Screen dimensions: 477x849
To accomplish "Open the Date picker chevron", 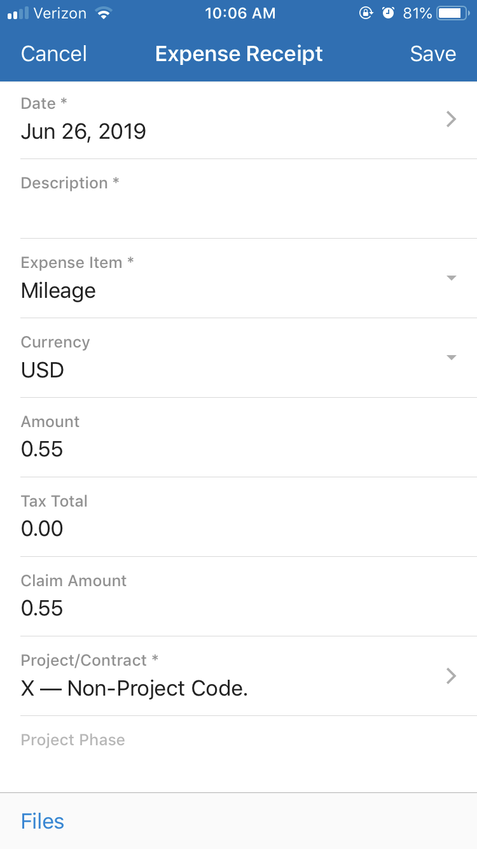I will [451, 119].
